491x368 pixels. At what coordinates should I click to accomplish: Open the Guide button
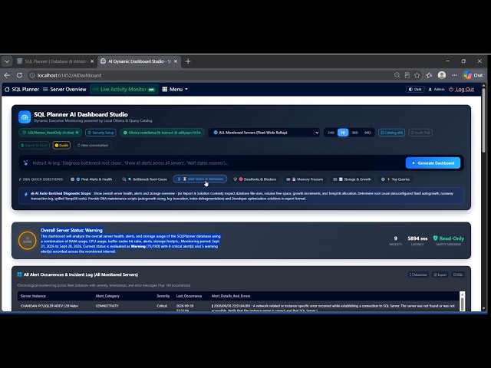click(x=61, y=145)
